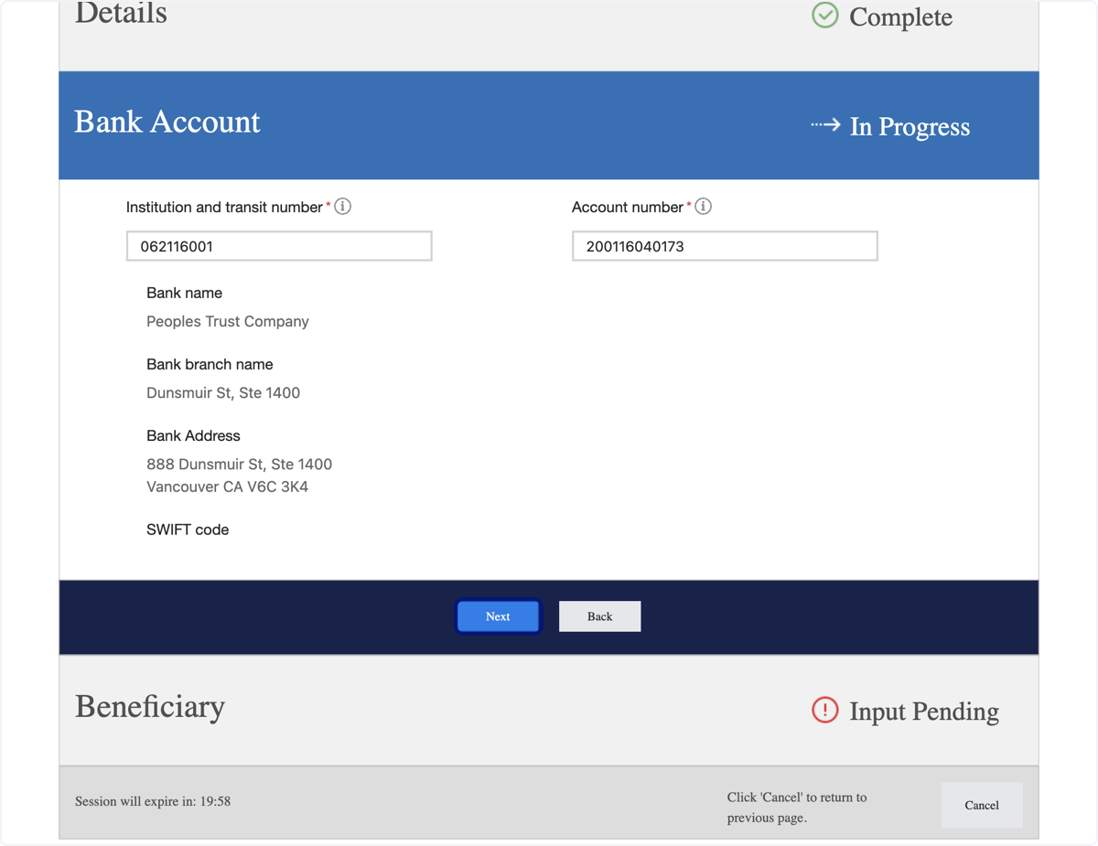Click the Complete status text
This screenshot has width=1098, height=846.
point(901,17)
